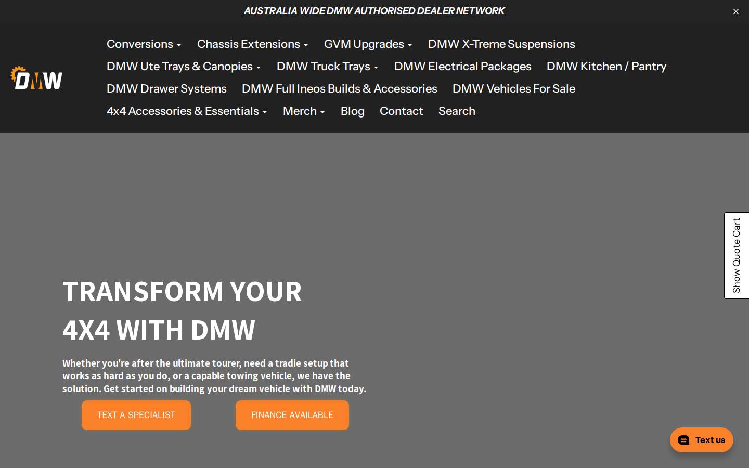Screen dimensions: 749x468
Task: Click the Text a Specialist button
Action: [x=136, y=415]
